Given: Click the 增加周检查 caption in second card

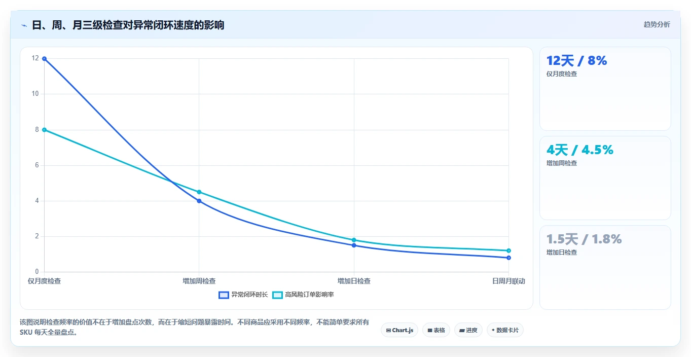Looking at the screenshot, I should 562,163.
